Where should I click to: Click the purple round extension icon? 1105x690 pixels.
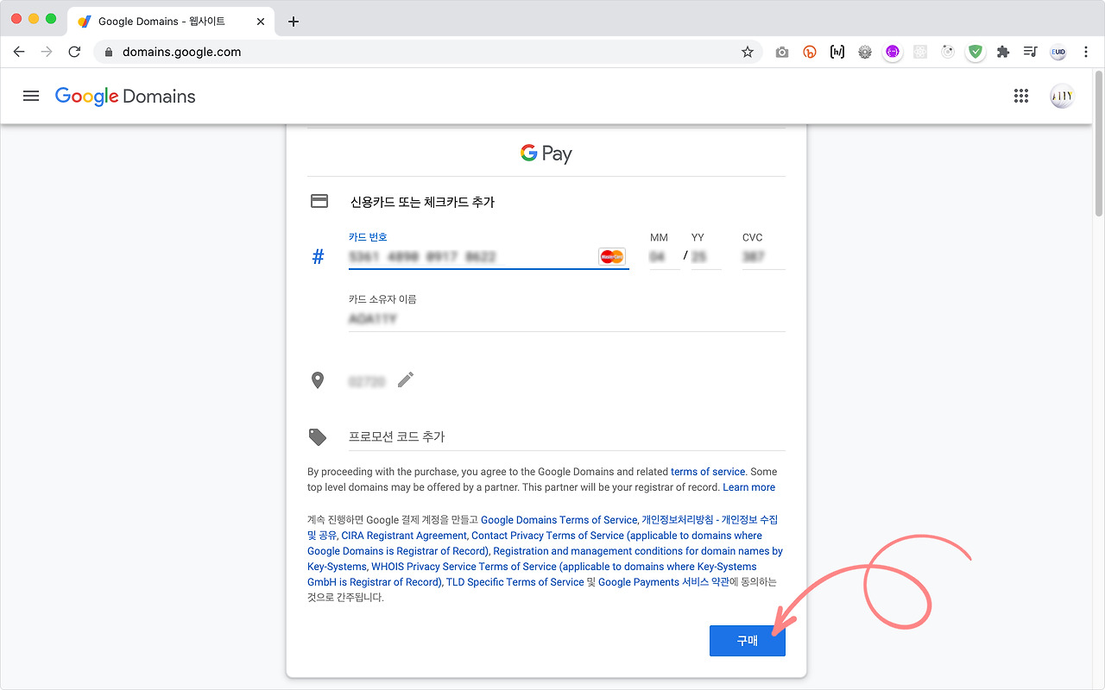pyautogui.click(x=893, y=52)
